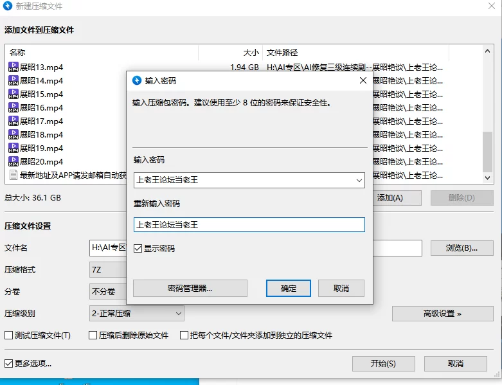
Task: Click the H:\AI专区 path cell of 展昭13.mp4
Action: 355,67
